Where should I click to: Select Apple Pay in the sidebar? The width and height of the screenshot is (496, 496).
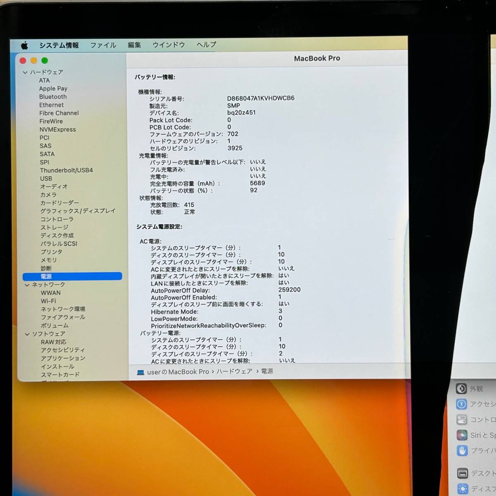click(x=53, y=88)
